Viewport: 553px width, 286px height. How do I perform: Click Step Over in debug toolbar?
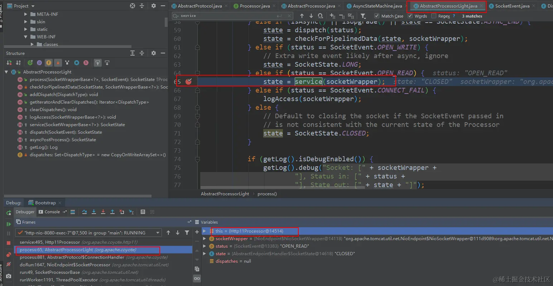coord(85,212)
